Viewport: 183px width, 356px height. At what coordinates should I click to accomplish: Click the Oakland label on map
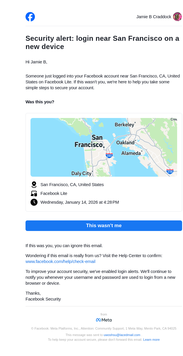(125, 143)
